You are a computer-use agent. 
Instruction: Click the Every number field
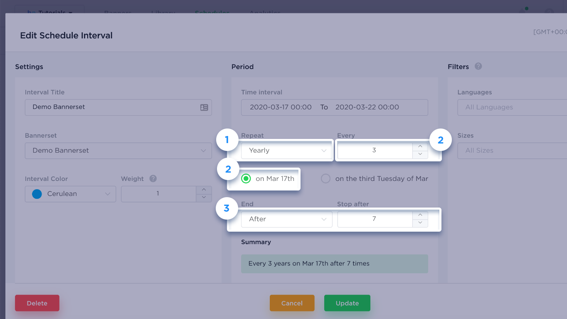pos(375,151)
